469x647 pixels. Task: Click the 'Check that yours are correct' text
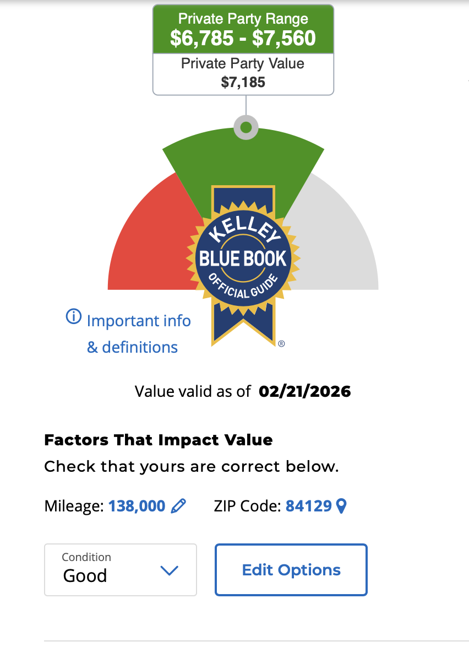tap(191, 467)
